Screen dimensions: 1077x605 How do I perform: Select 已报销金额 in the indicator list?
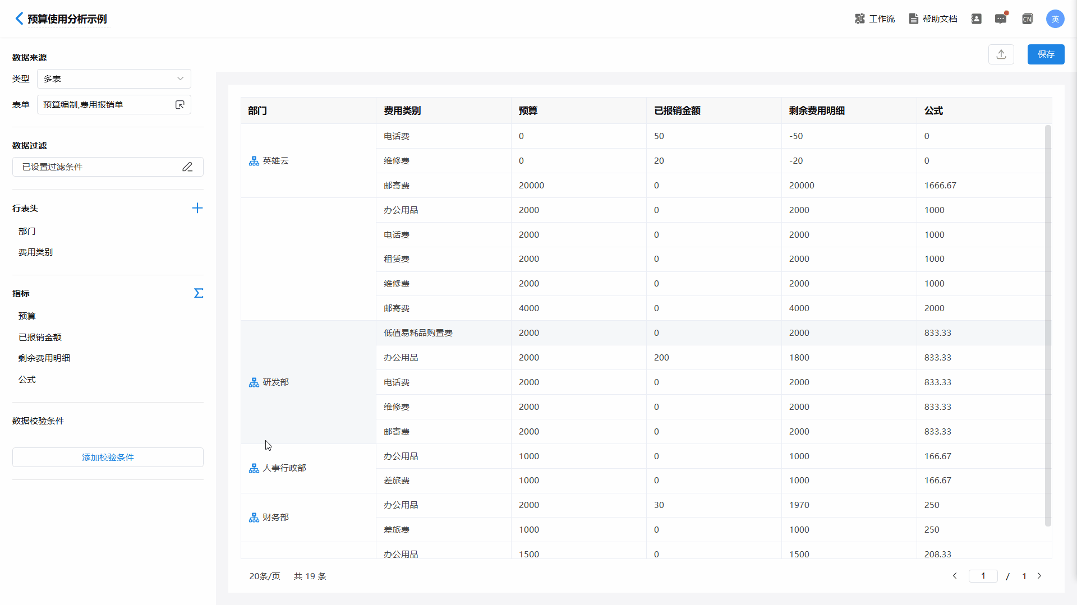click(40, 338)
